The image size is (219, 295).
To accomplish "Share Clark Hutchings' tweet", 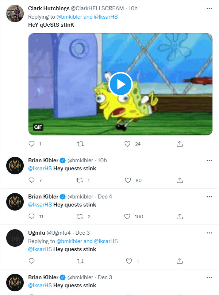I will coord(180,144).
